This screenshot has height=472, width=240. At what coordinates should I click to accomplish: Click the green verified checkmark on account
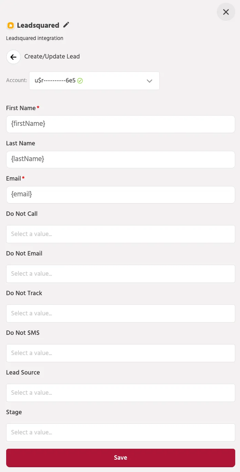tap(80, 81)
